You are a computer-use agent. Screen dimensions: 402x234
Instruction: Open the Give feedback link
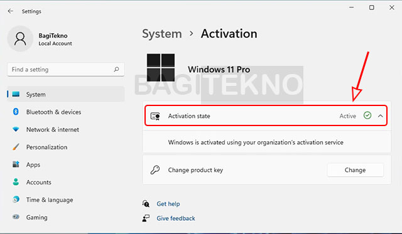tap(176, 218)
